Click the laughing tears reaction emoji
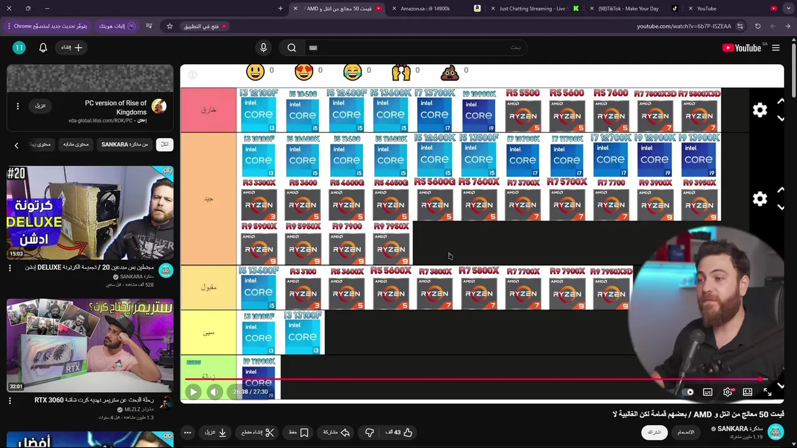The image size is (797, 448). click(x=352, y=72)
